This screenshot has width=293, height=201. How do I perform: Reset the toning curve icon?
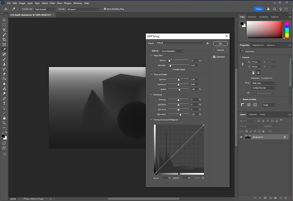203,178
